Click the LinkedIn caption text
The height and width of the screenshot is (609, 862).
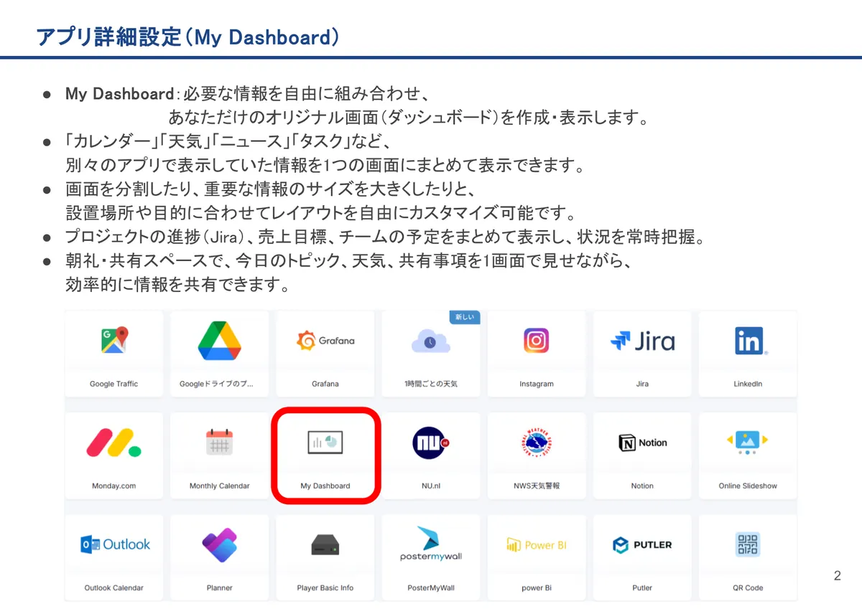click(748, 384)
